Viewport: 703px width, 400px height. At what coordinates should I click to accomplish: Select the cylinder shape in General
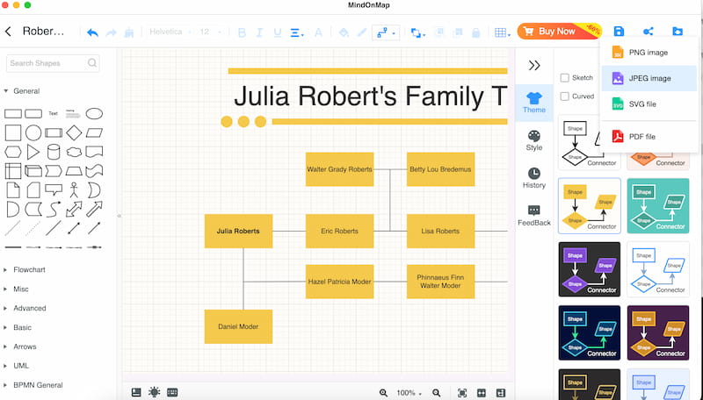click(x=54, y=152)
